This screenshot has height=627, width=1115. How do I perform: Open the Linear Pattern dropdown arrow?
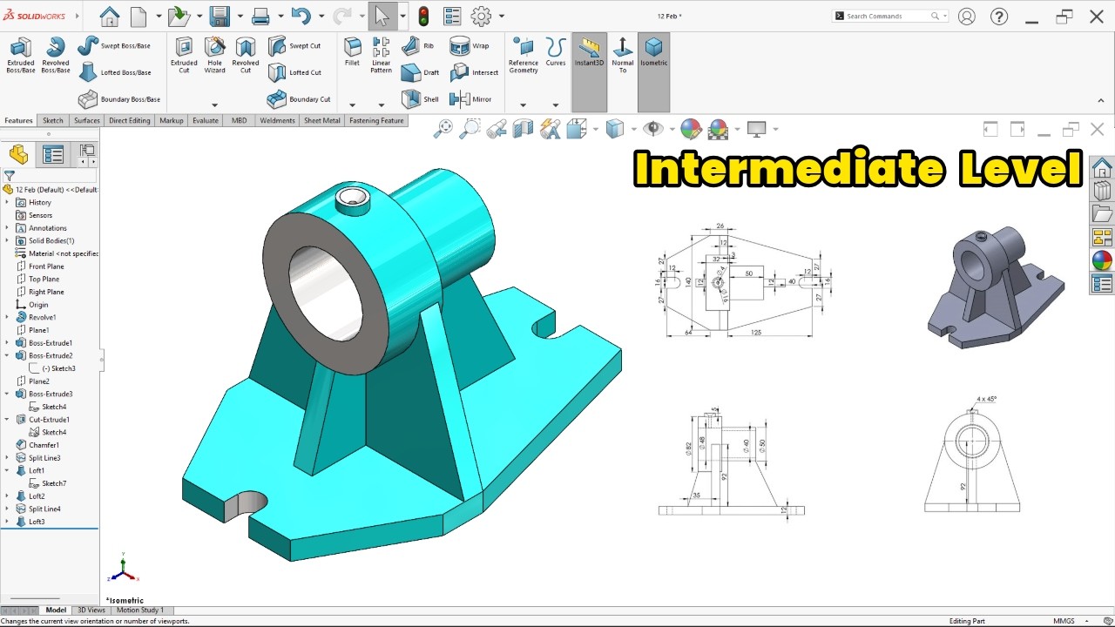[381, 105]
